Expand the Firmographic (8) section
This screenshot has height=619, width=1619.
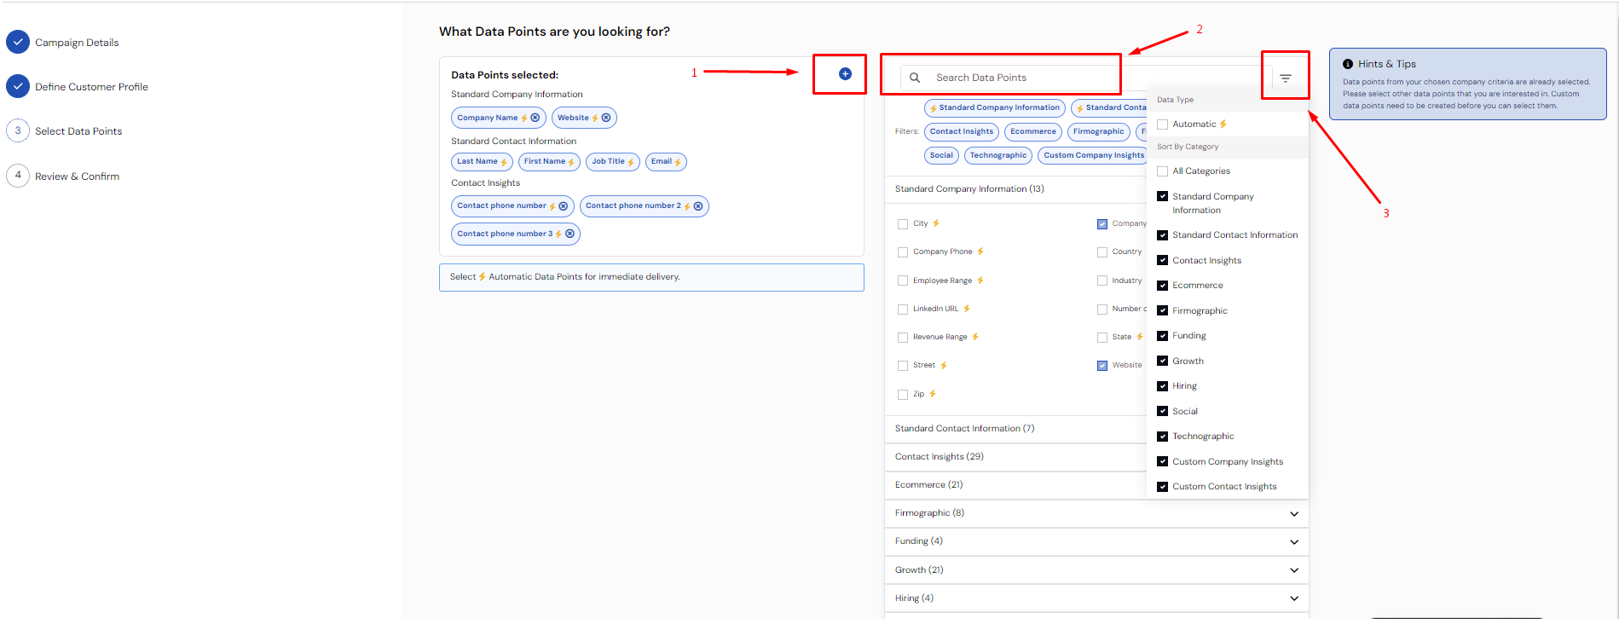coord(1293,513)
